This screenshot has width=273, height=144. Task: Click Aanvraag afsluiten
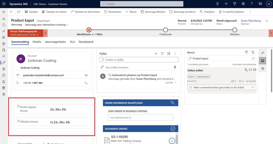pyautogui.click(x=153, y=12)
